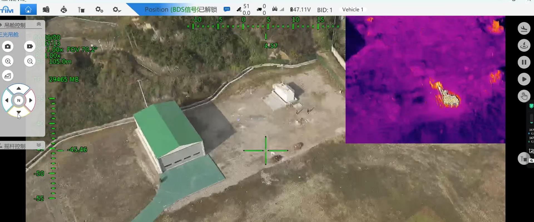Open the map waypoint view
The height and width of the screenshot is (222, 534).
pyautogui.click(x=46, y=10)
